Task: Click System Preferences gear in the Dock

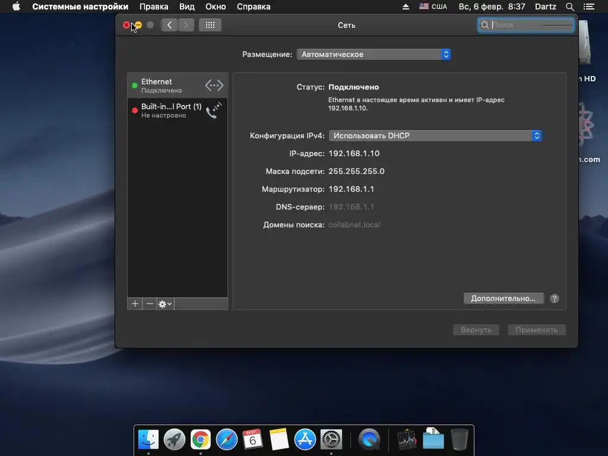Action: pyautogui.click(x=331, y=440)
